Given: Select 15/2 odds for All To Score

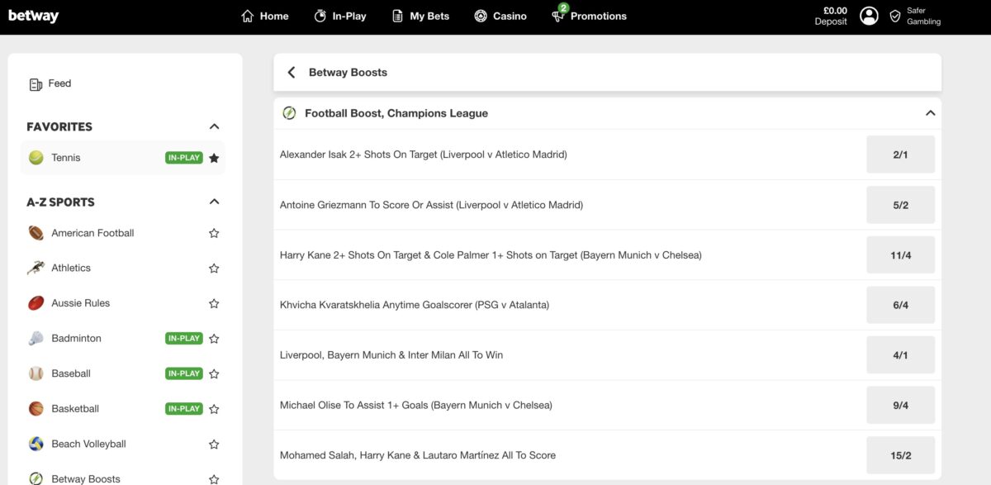Looking at the screenshot, I should [x=900, y=455].
